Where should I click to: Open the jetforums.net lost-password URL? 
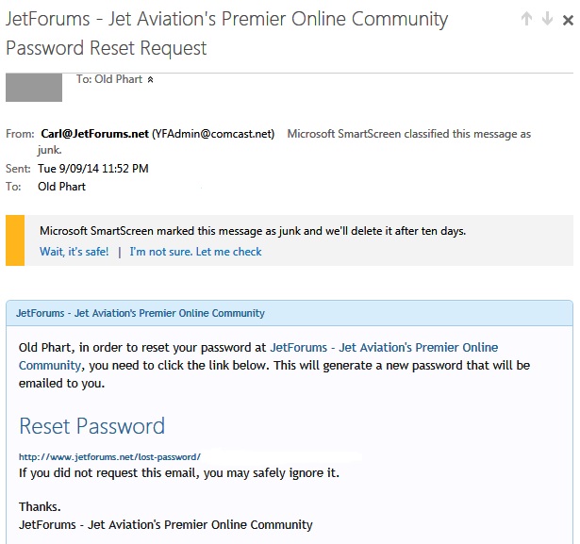pyautogui.click(x=109, y=456)
